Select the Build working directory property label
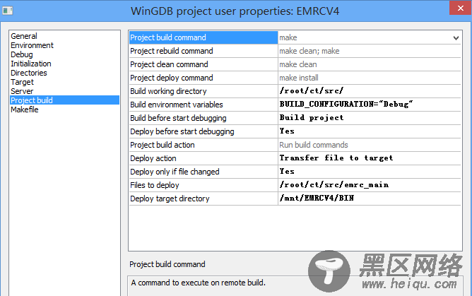The width and height of the screenshot is (472, 296). 169,91
